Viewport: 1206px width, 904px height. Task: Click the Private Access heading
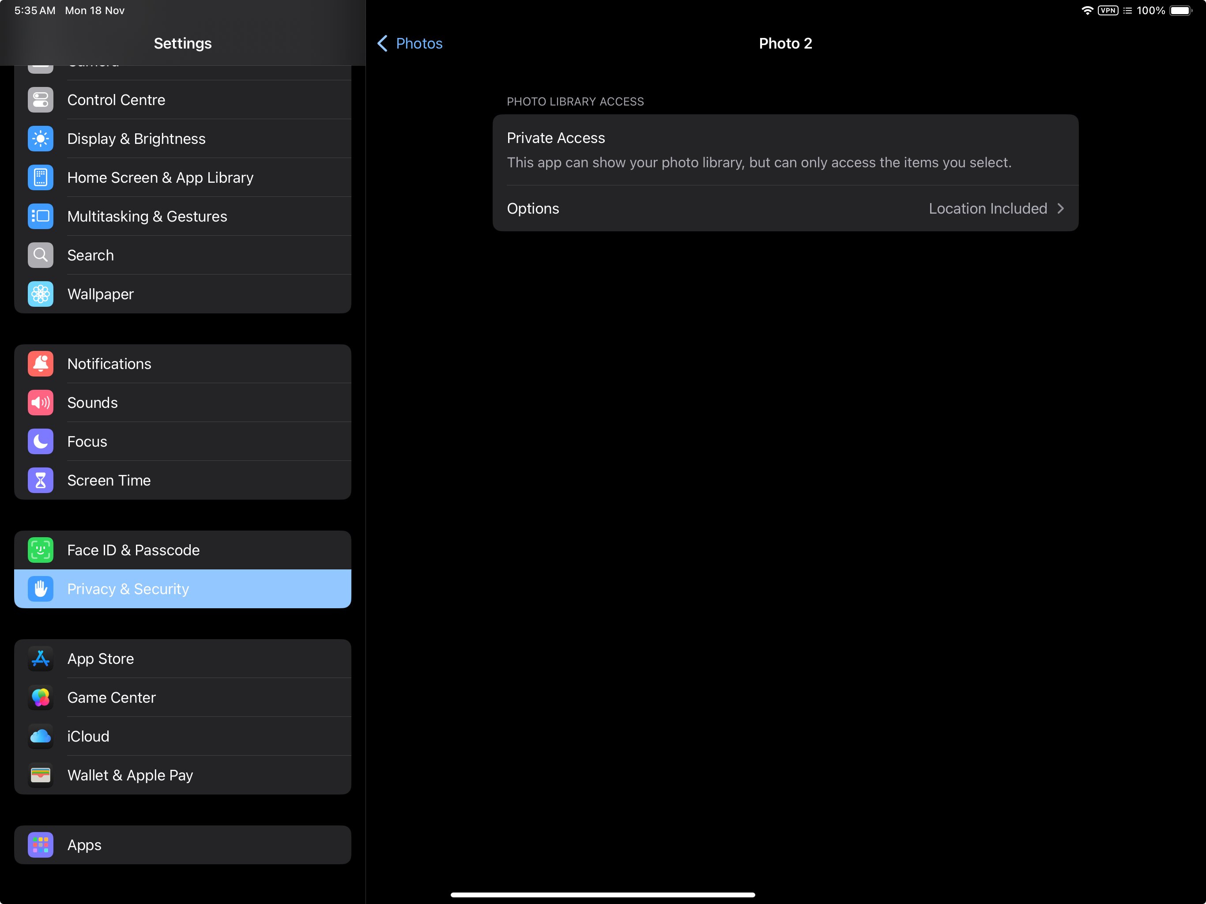[x=556, y=138]
